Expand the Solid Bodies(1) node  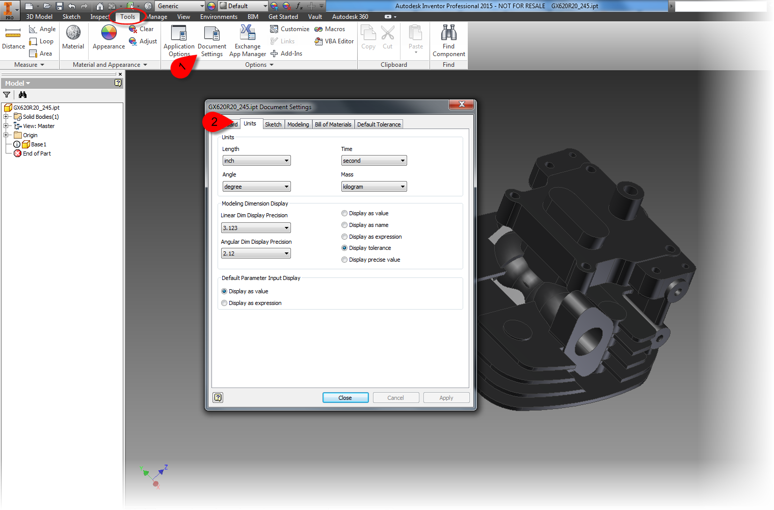[6, 117]
